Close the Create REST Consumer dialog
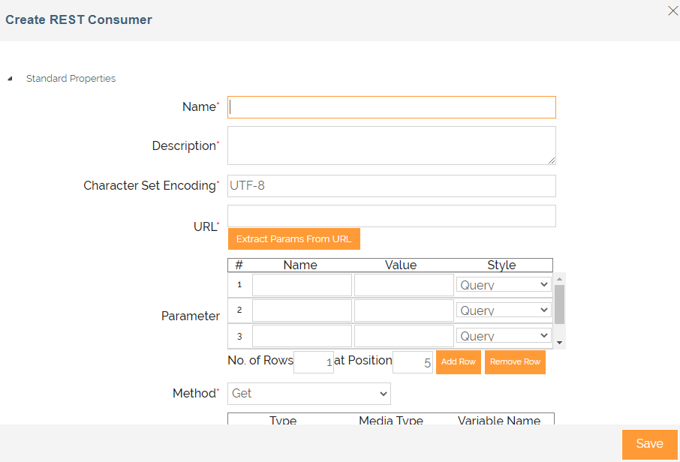 [x=672, y=10]
